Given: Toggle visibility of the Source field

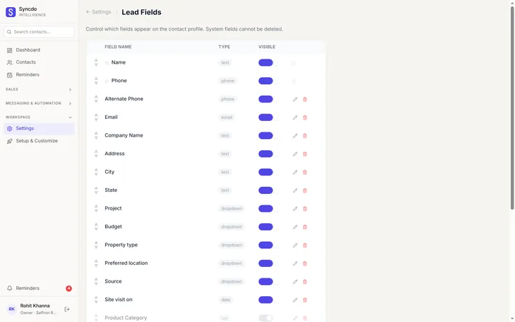Looking at the screenshot, I should [265, 282].
